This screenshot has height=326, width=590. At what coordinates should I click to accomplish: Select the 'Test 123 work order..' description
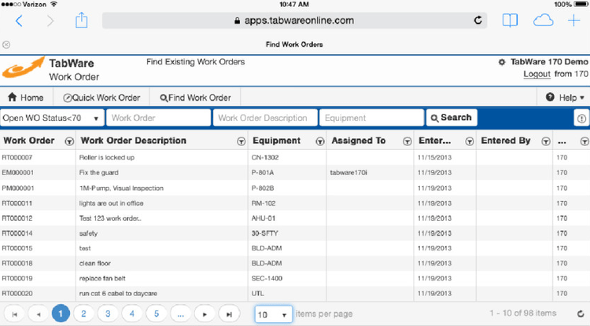(110, 218)
